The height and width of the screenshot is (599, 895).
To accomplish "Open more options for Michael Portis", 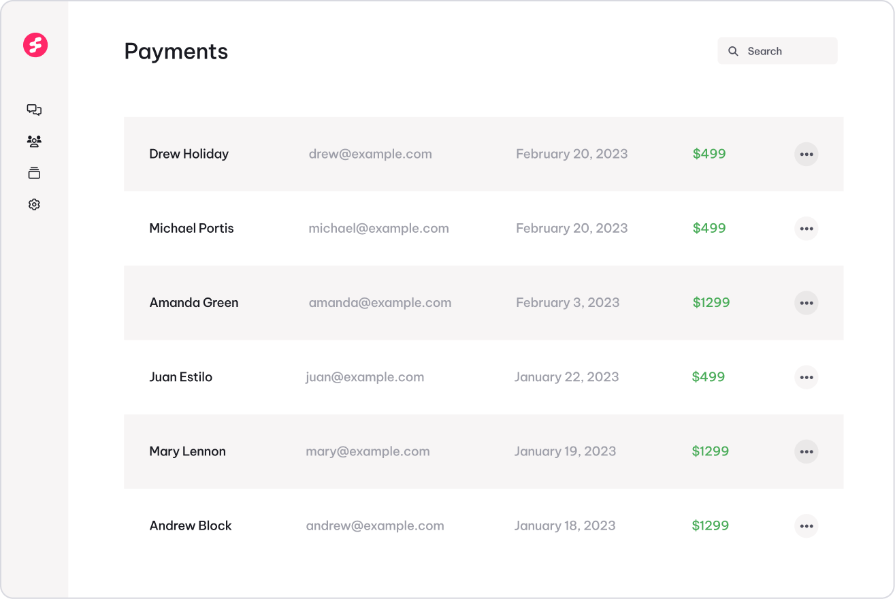I will (806, 229).
